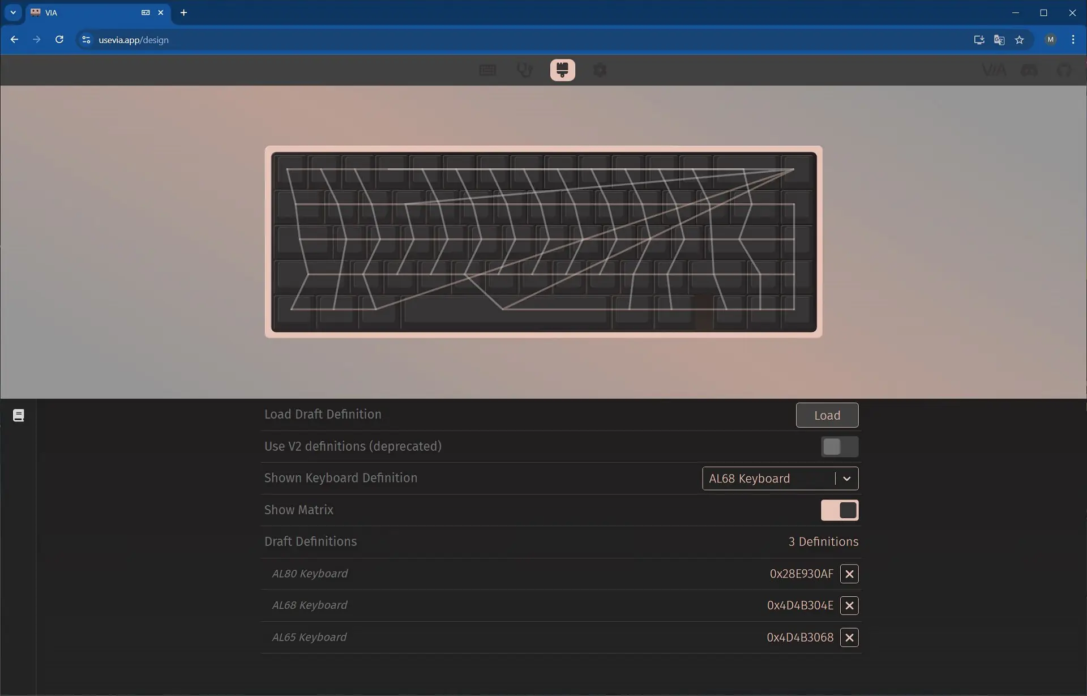This screenshot has height=696, width=1087.
Task: Open the Key Tester stethoscope icon
Action: [525, 70]
